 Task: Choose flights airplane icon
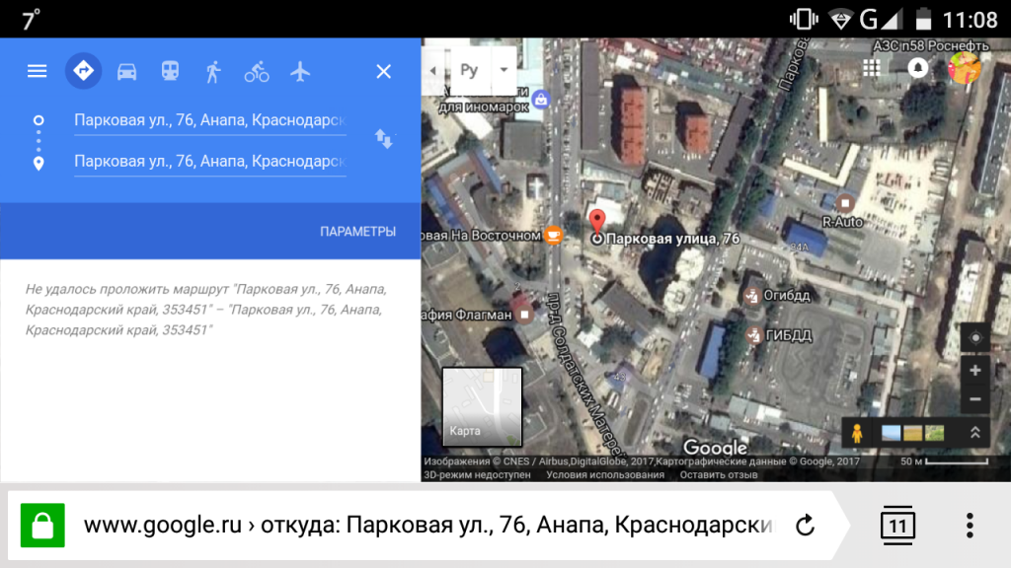click(x=300, y=71)
